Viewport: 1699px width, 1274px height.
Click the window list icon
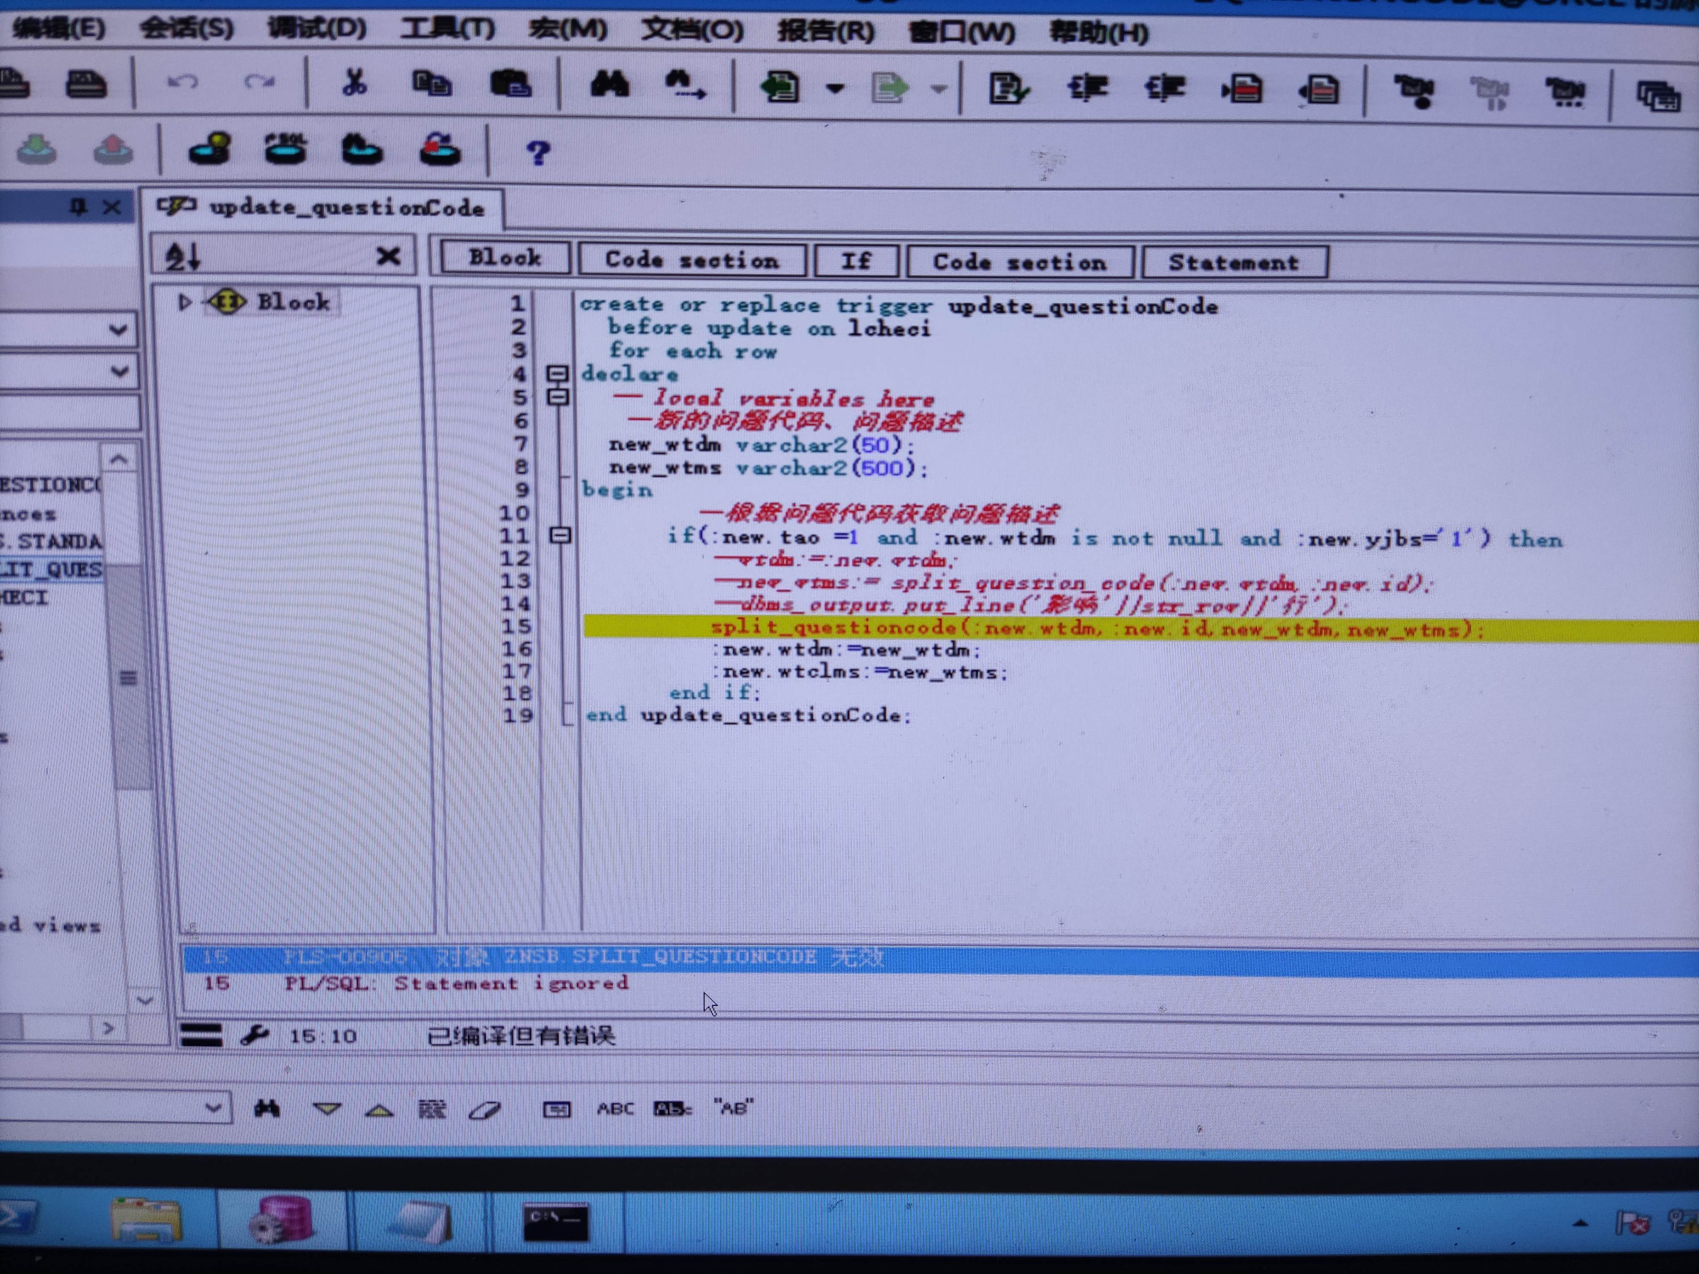tap(1658, 98)
